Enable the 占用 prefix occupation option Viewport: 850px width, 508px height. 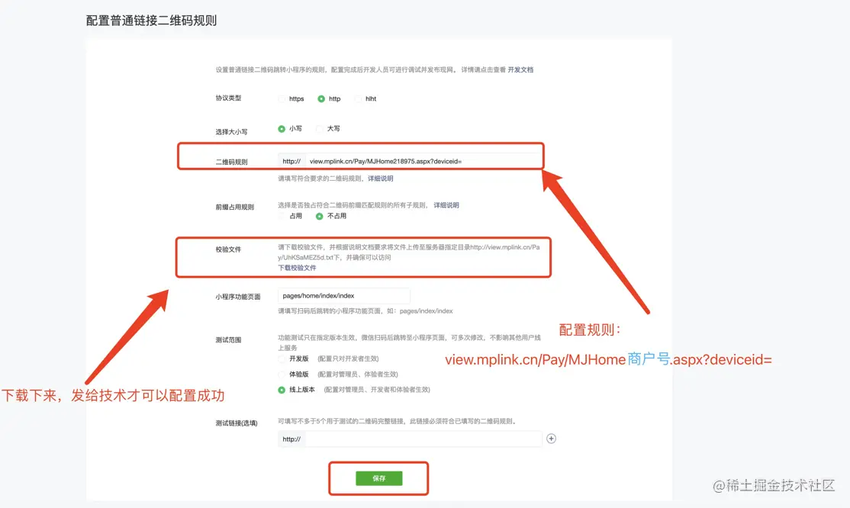282,216
